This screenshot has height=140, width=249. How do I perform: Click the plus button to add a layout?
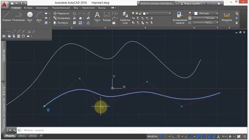tap(41, 136)
